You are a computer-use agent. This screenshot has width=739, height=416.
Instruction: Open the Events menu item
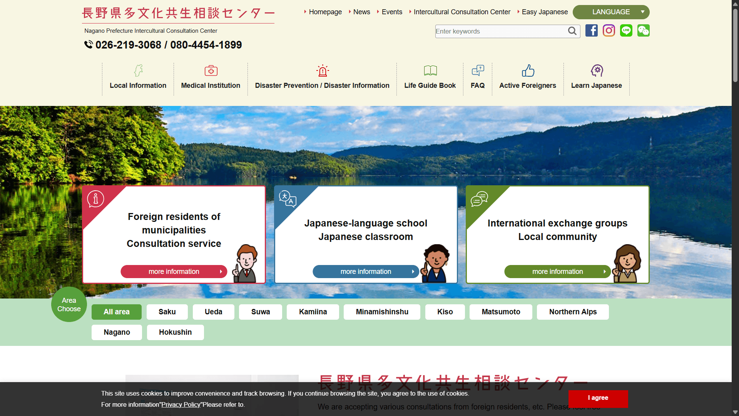pos(392,12)
